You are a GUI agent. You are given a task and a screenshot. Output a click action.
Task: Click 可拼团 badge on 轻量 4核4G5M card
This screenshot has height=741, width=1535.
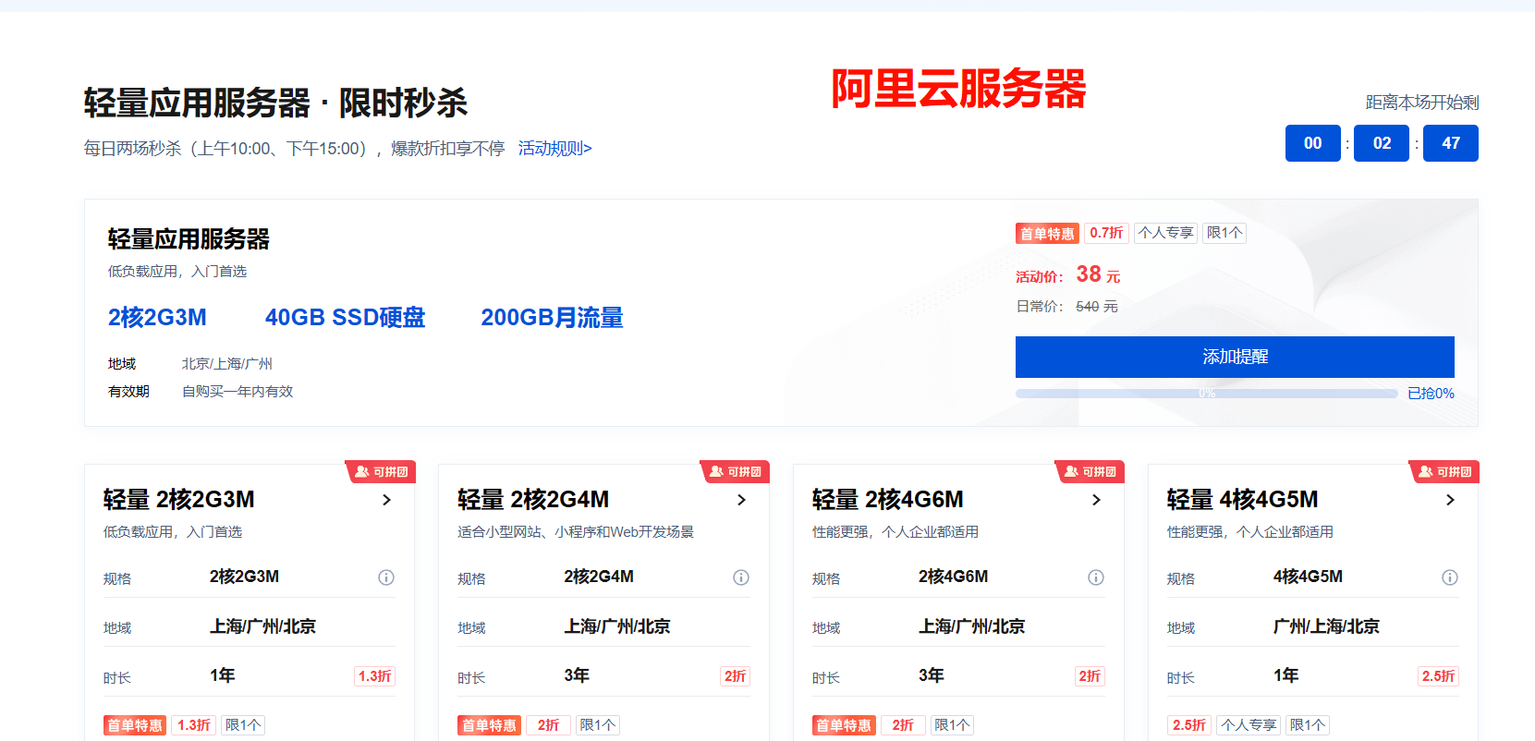[1444, 471]
